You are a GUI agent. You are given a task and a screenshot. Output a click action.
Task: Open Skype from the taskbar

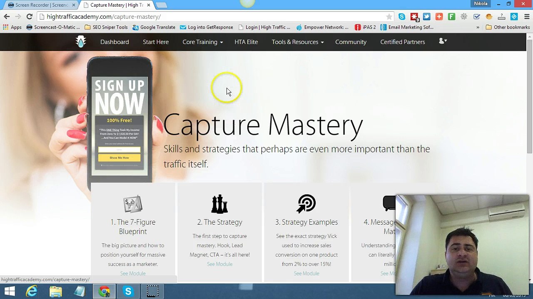click(x=128, y=292)
